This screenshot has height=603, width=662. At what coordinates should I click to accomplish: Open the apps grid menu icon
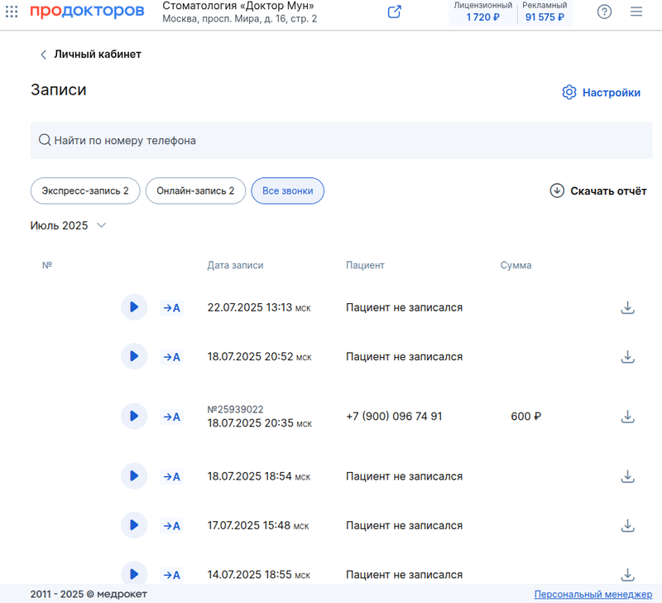click(12, 12)
